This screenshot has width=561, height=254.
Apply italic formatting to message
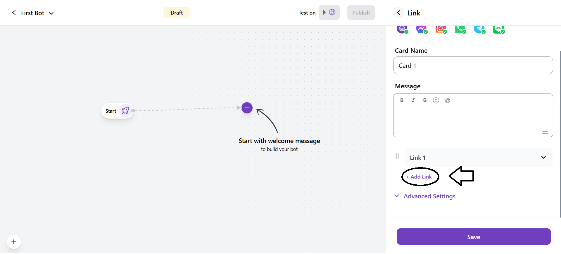coord(413,100)
